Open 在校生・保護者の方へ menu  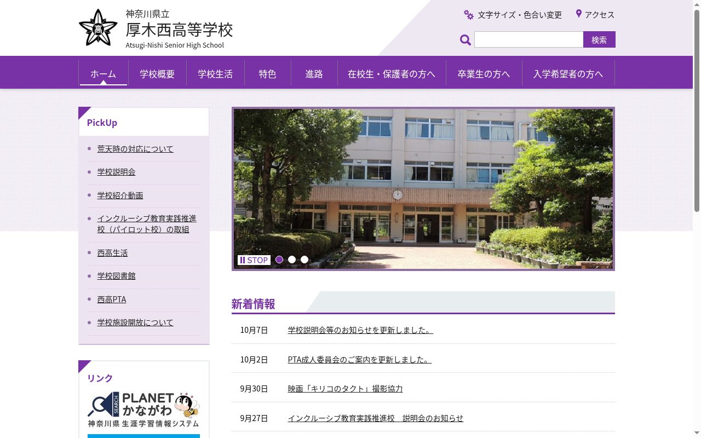tap(392, 74)
